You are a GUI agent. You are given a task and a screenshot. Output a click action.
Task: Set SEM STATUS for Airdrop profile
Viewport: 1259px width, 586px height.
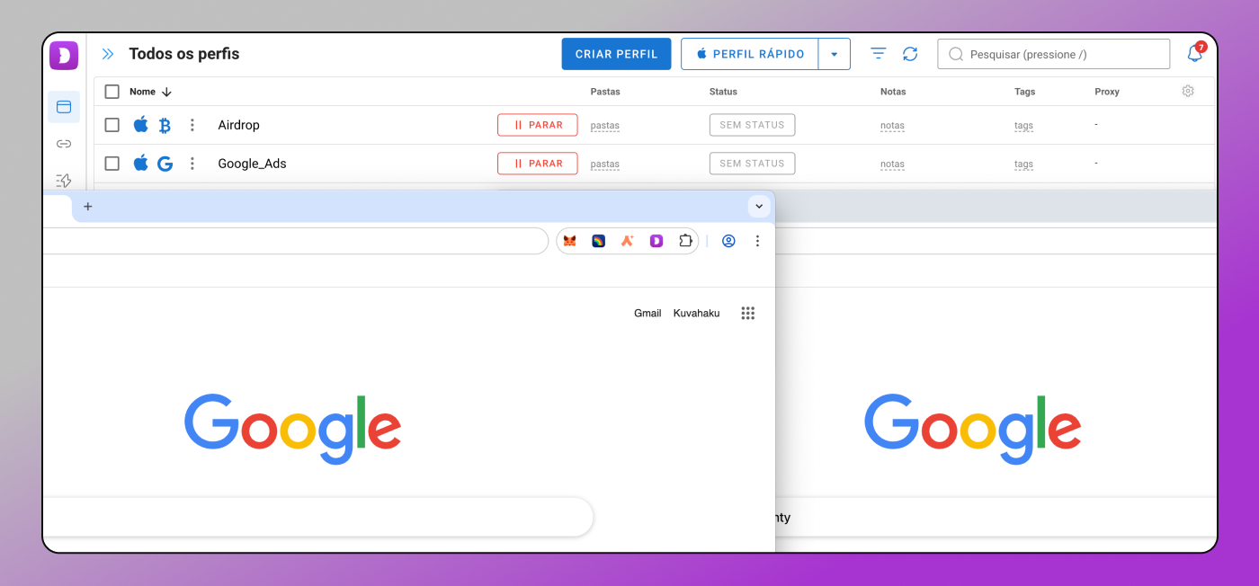pyautogui.click(x=752, y=125)
